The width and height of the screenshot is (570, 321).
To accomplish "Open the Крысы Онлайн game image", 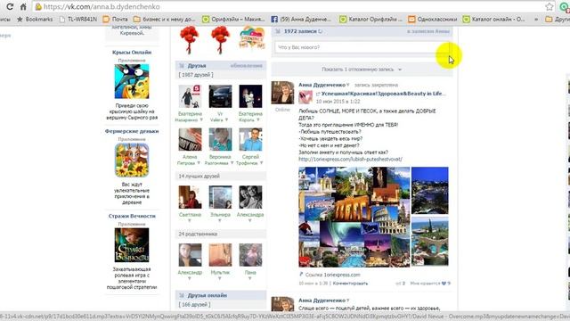I will [x=132, y=81].
